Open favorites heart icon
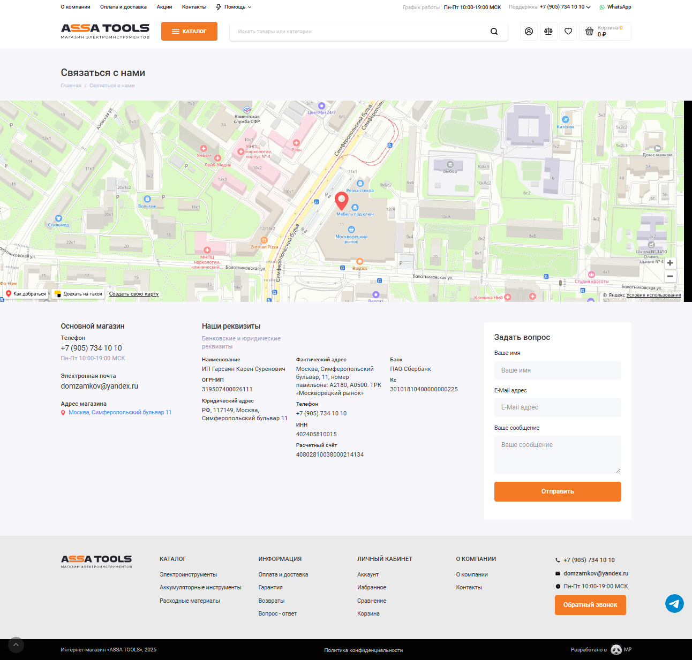Viewport: 692px width, 660px height. pyautogui.click(x=568, y=32)
